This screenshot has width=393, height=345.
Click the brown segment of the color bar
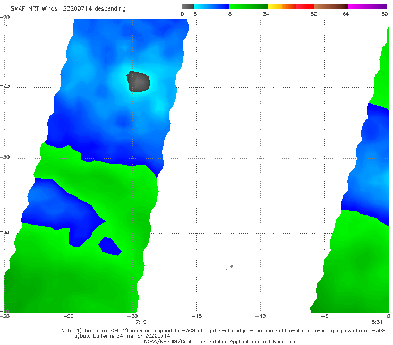pyautogui.click(x=331, y=6)
